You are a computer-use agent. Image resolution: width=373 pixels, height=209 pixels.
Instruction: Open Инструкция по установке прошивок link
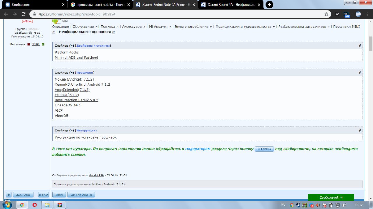point(86,137)
